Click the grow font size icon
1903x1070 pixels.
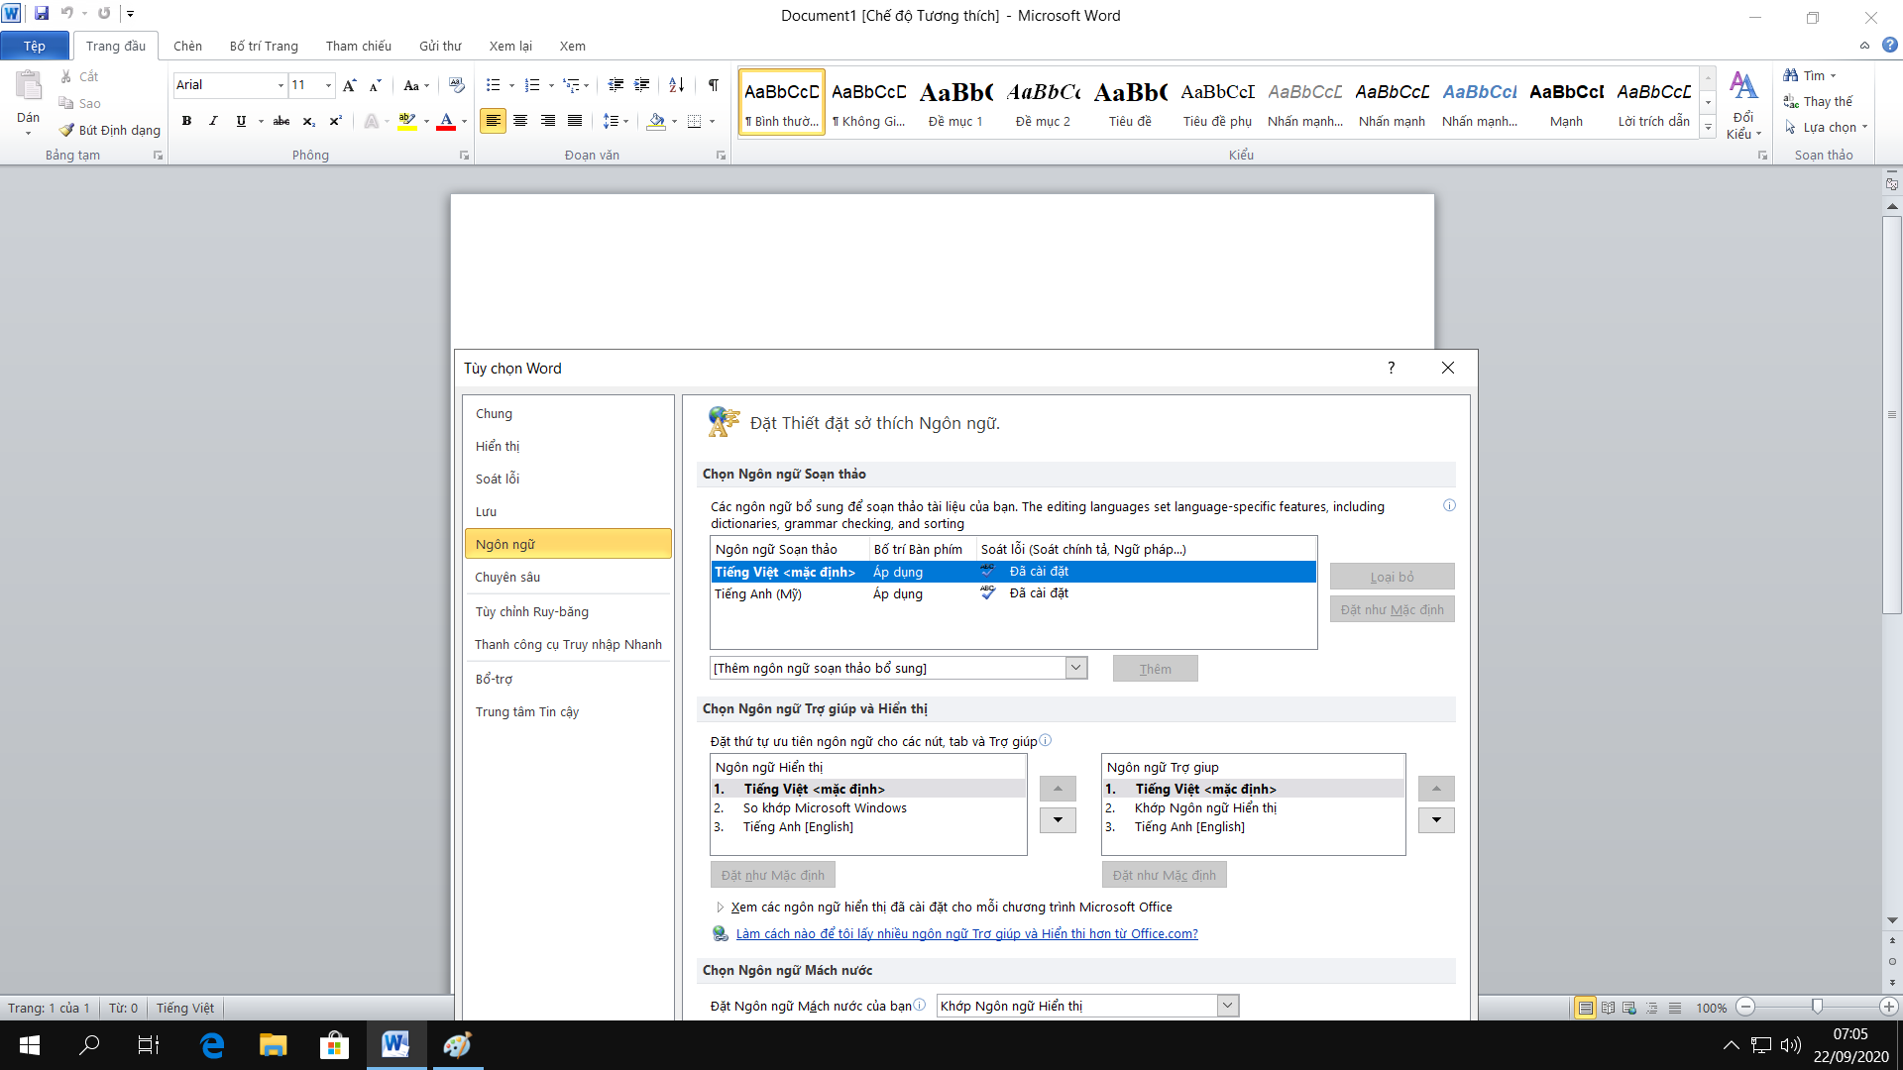coord(349,85)
